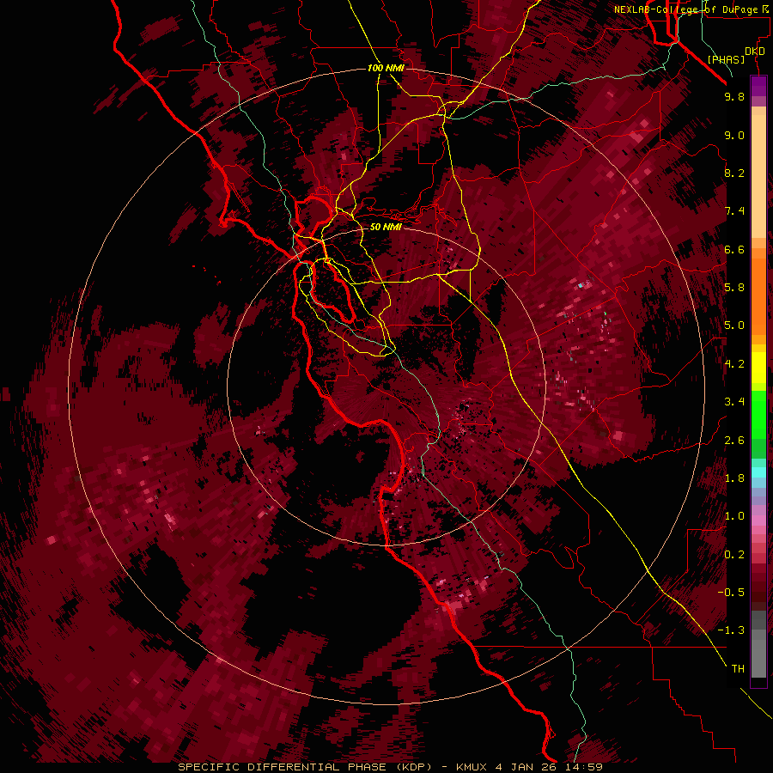Select the 1.8 scale value
Image resolution: width=773 pixels, height=773 pixels.
(x=734, y=478)
